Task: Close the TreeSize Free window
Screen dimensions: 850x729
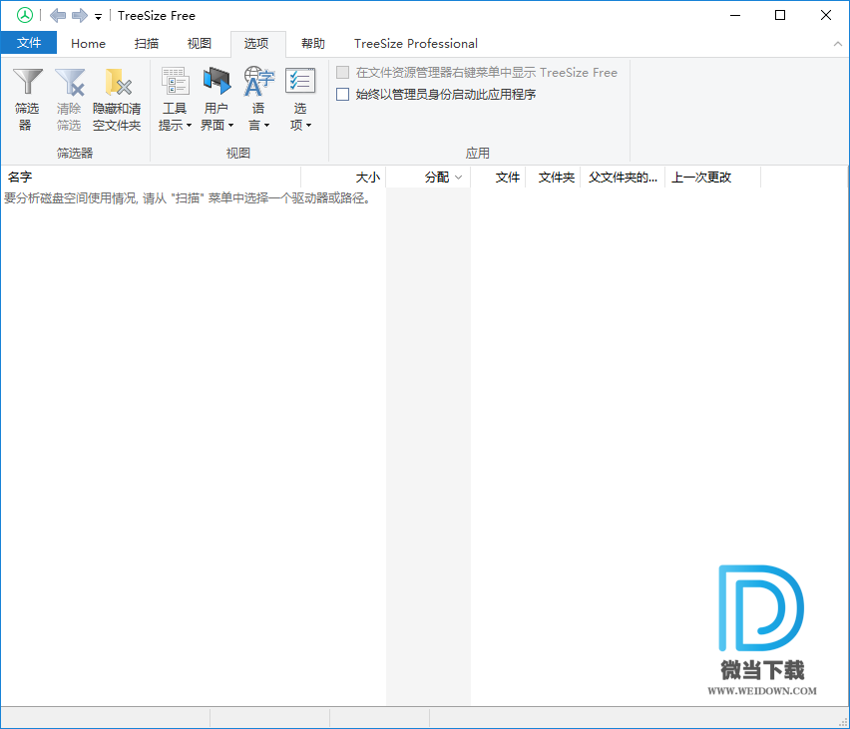Action: (x=826, y=15)
